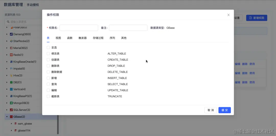The height and width of the screenshot is (136, 276).
Task: Click the StarRocks database icon
Action: pos(11,41)
